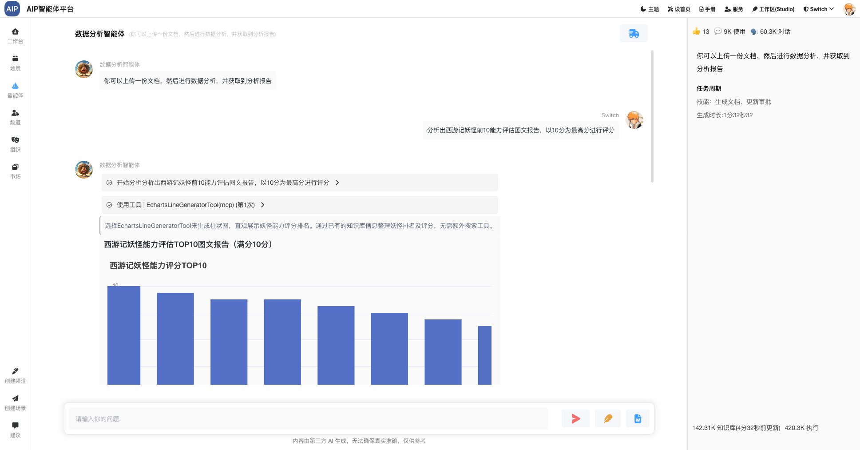Open the 工作台 workbench sidebar item

(15, 36)
